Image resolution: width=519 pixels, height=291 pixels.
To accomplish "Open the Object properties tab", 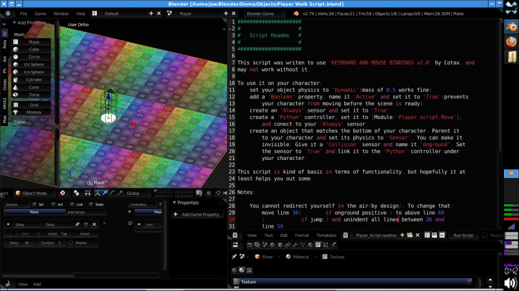I will coord(280,245).
